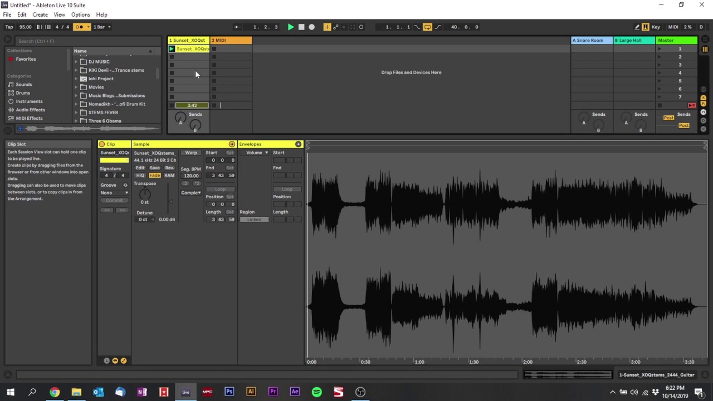Start playback with the transport Play button

290,27
